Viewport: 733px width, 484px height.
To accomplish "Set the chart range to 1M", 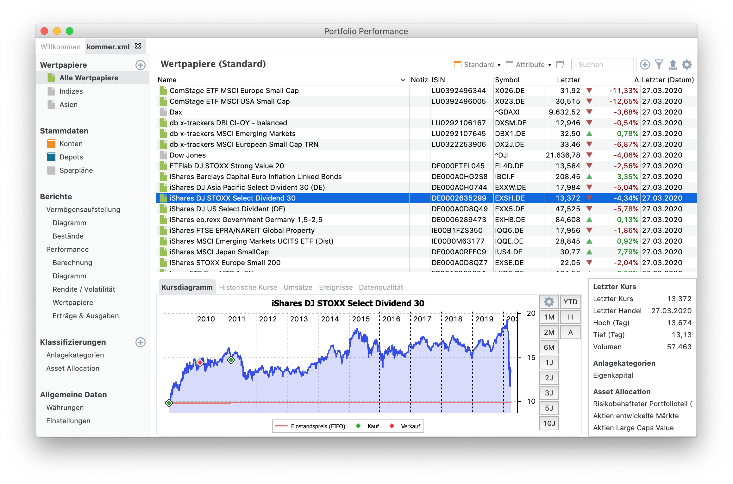I will pos(549,317).
